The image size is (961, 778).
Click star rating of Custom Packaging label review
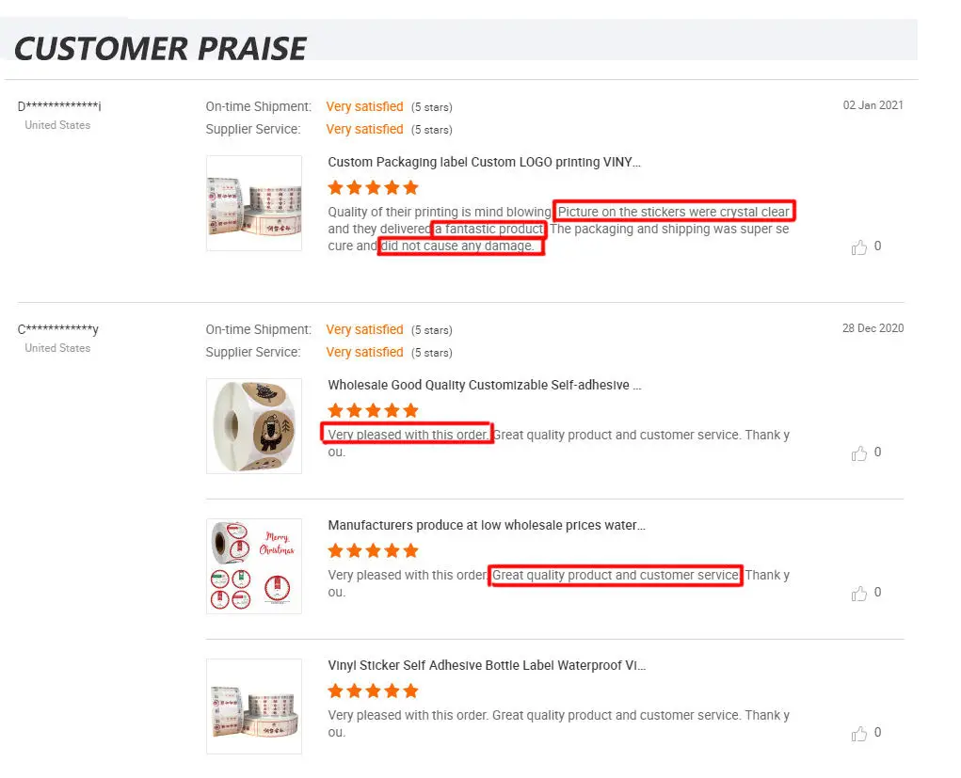tap(373, 187)
